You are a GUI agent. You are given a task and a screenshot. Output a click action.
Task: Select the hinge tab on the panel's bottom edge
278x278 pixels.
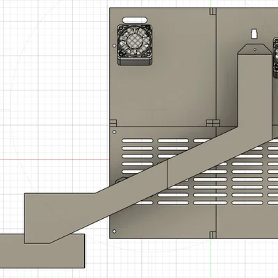213,235
